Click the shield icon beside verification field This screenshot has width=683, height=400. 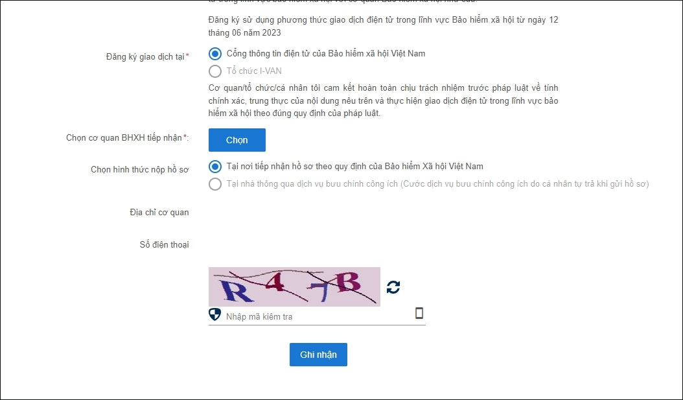point(215,314)
